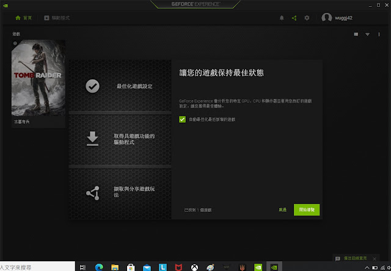391x271 pixels.
Task: Dismiss the feedback bar close X
Action: (375, 259)
